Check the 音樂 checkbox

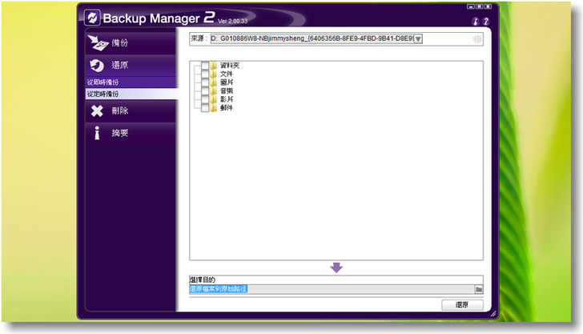pyautogui.click(x=205, y=91)
